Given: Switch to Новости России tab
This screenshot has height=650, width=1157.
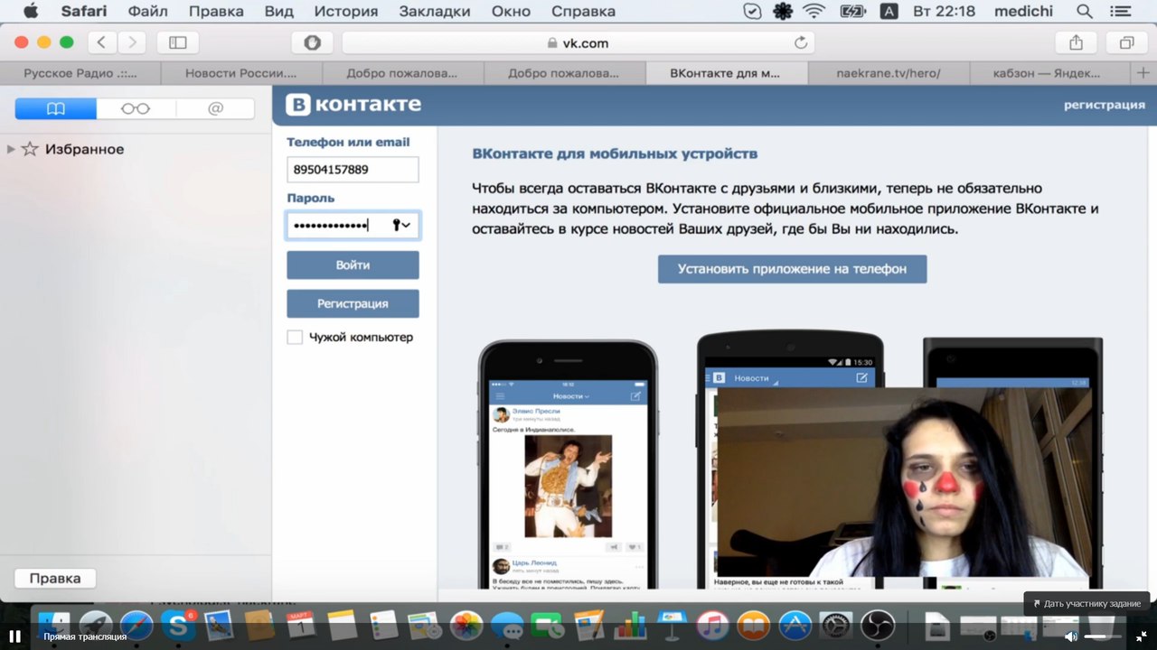Looking at the screenshot, I should [241, 73].
